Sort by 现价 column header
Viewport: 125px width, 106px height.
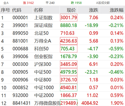coord(71,10)
